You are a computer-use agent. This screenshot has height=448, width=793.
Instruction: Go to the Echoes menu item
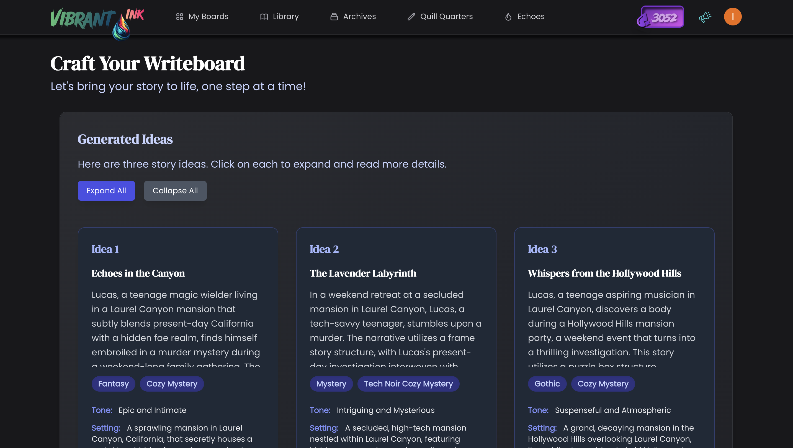[x=531, y=17]
